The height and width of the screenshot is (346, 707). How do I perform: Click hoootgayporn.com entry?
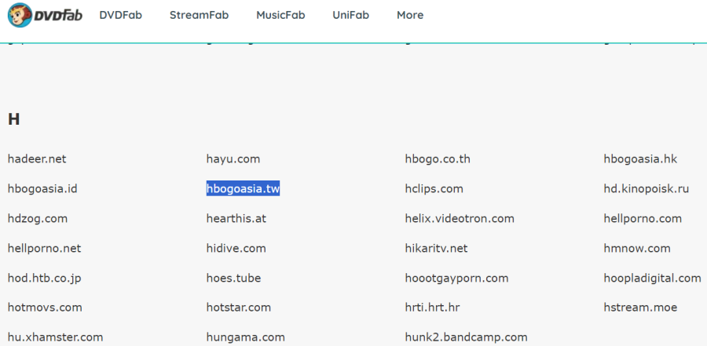[456, 278]
